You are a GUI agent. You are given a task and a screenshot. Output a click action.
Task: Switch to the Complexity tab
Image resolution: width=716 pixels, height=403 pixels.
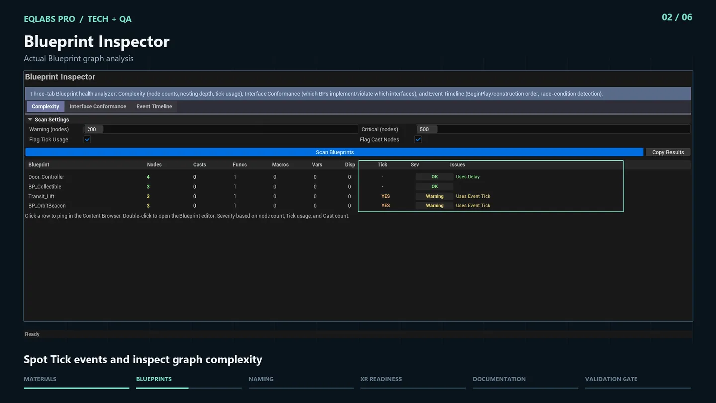point(45,106)
